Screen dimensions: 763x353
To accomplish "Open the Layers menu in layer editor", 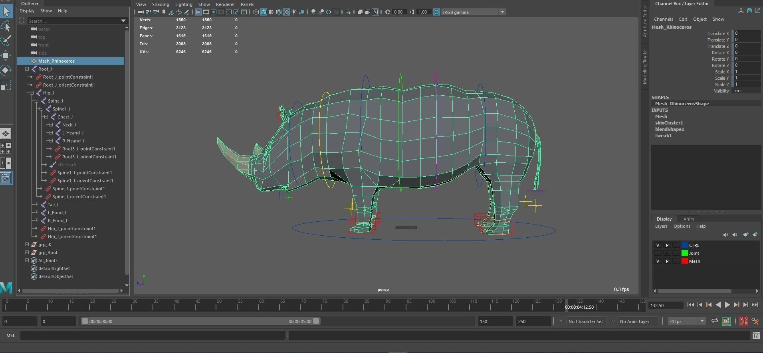I will tap(661, 226).
